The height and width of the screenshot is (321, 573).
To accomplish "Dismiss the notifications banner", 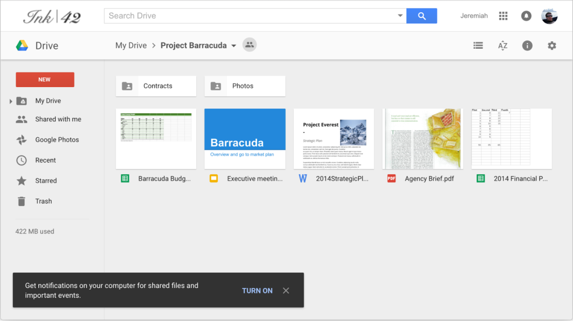I will click(286, 291).
